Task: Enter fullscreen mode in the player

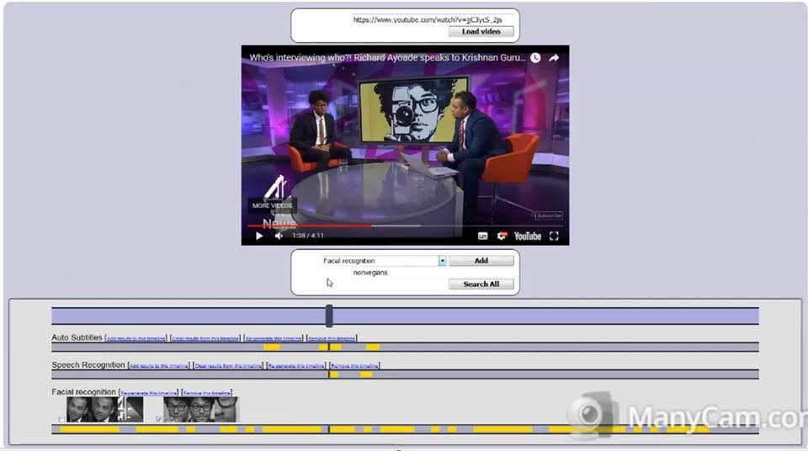Action: click(x=554, y=236)
